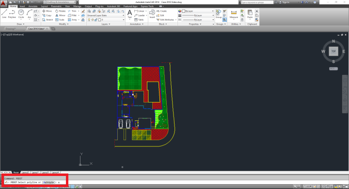Viewport: 349px width, 189px height.
Task: Click the Stretch tool
Action: (48, 20)
